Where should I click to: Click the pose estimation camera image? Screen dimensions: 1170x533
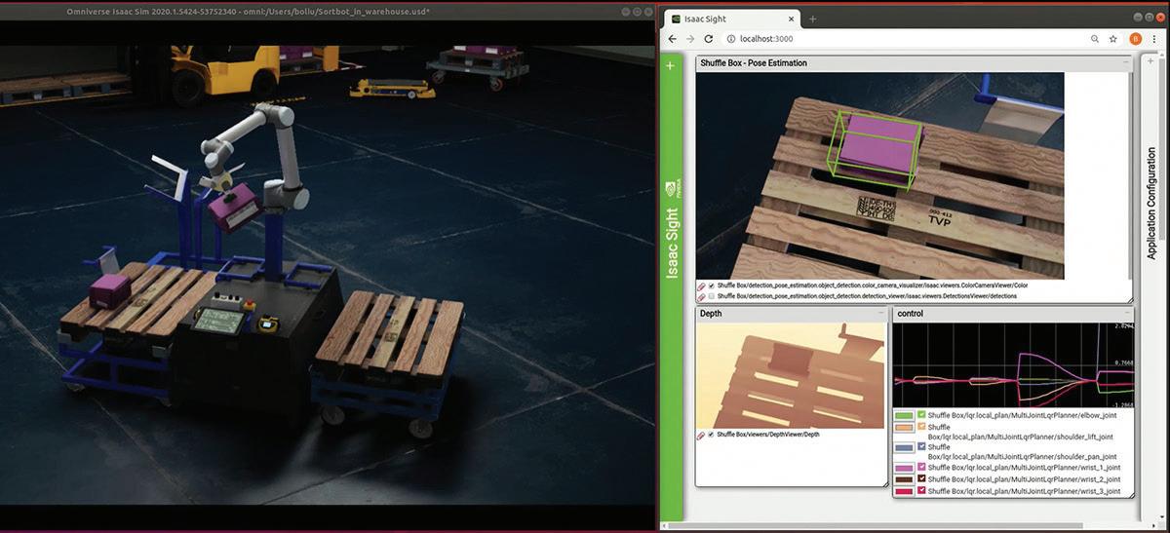(880, 175)
